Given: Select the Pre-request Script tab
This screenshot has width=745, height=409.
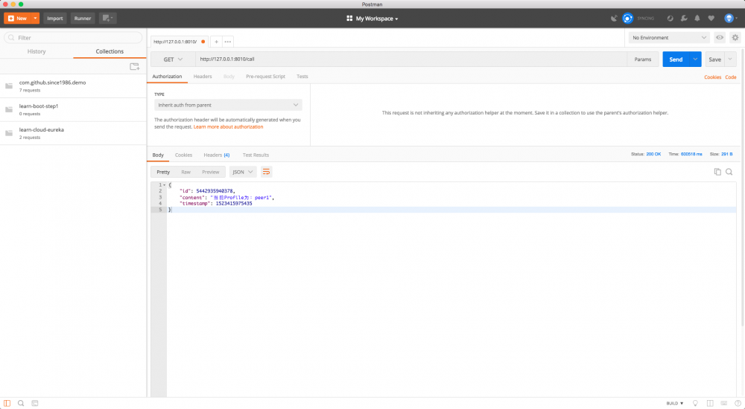Looking at the screenshot, I should click(x=266, y=77).
